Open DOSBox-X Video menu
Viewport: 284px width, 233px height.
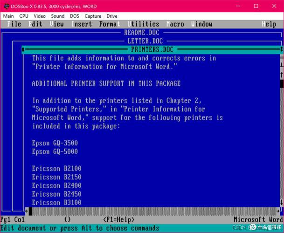tap(40, 16)
